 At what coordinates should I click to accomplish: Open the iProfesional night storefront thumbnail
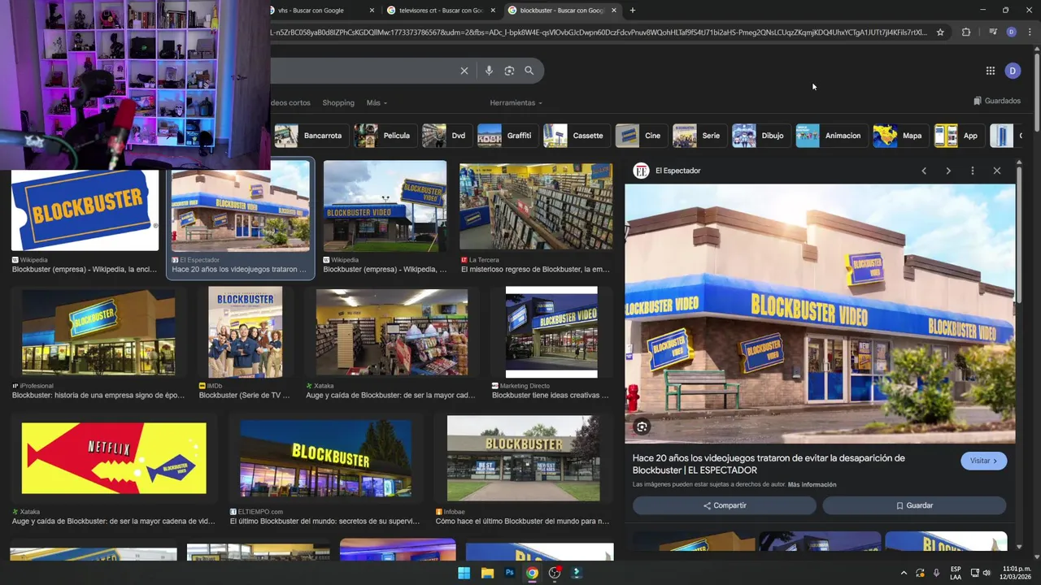[x=98, y=332]
